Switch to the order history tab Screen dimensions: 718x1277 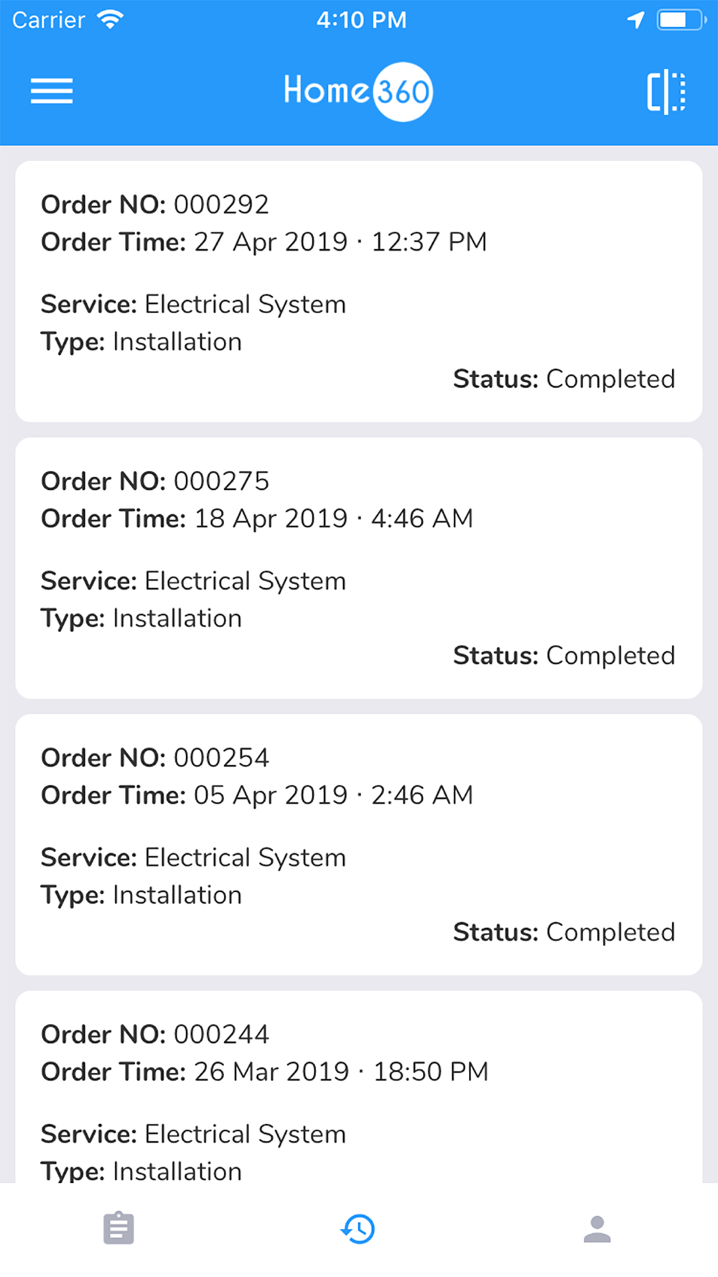358,1229
